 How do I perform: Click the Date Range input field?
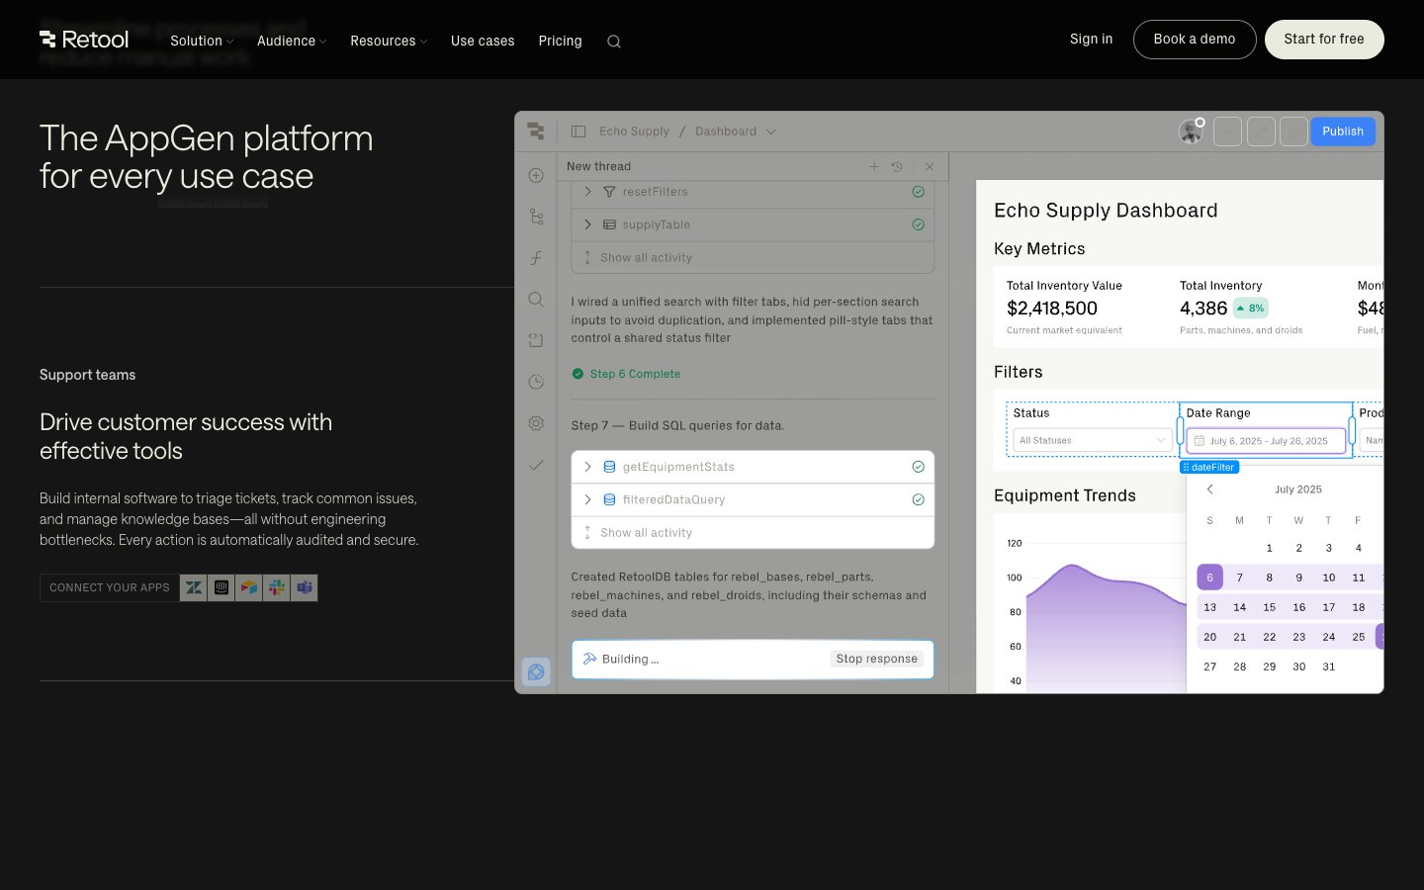(1266, 441)
